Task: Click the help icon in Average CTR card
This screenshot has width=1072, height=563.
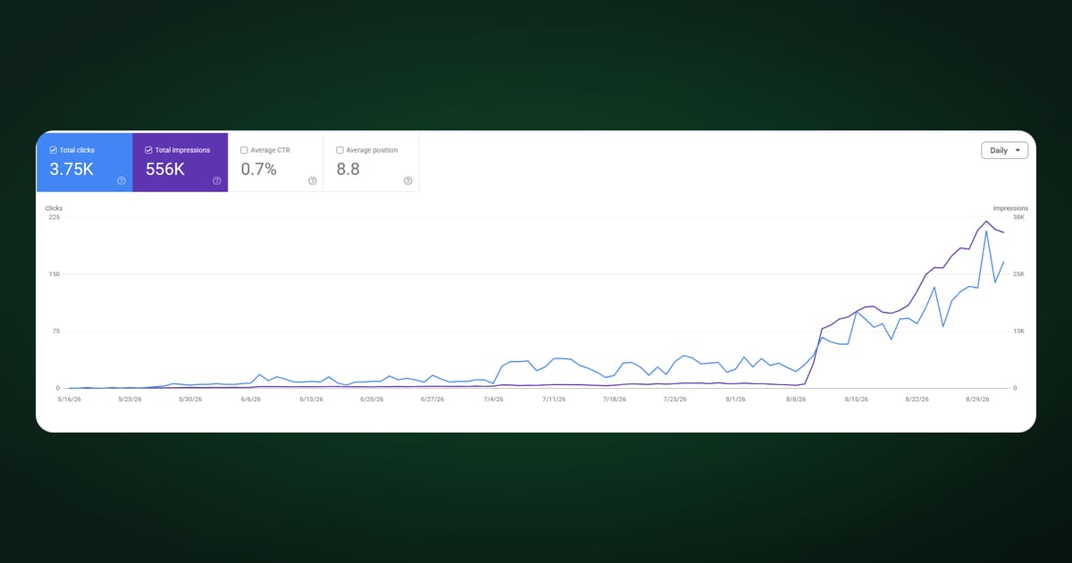Action: click(313, 181)
